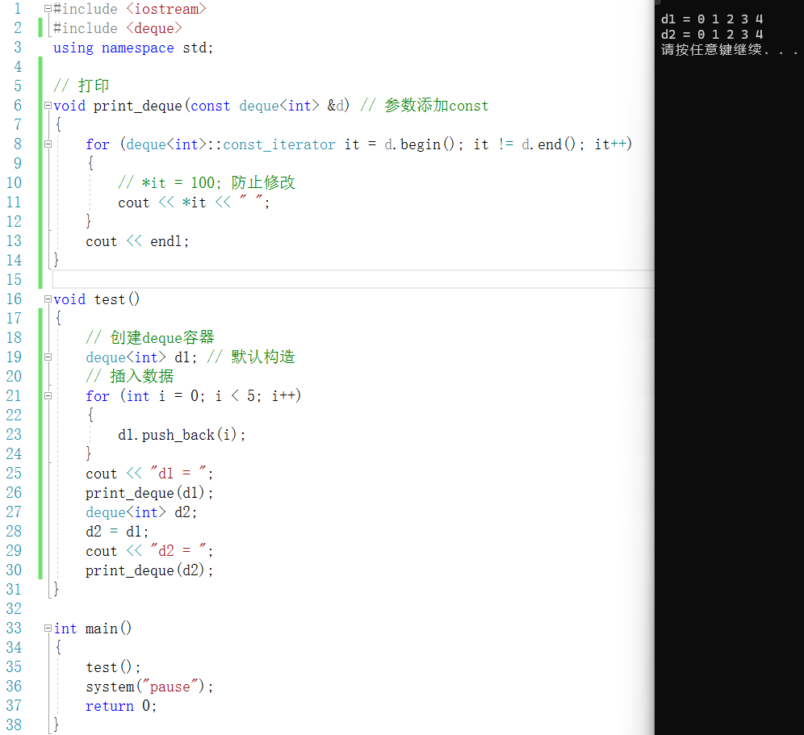This screenshot has height=735, width=804.
Task: Collapse the test function fold marker
Action: 48,299
